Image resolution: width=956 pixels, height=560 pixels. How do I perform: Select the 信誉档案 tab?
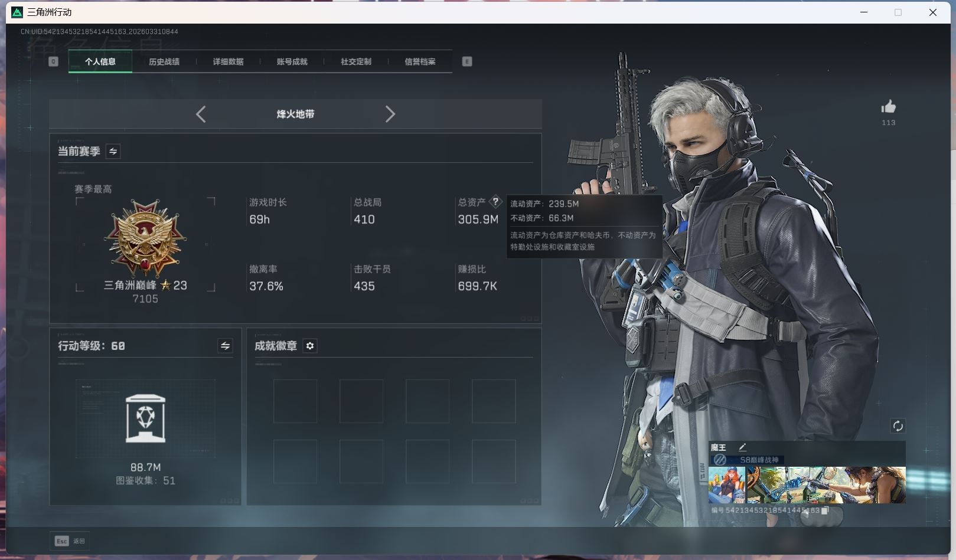420,61
